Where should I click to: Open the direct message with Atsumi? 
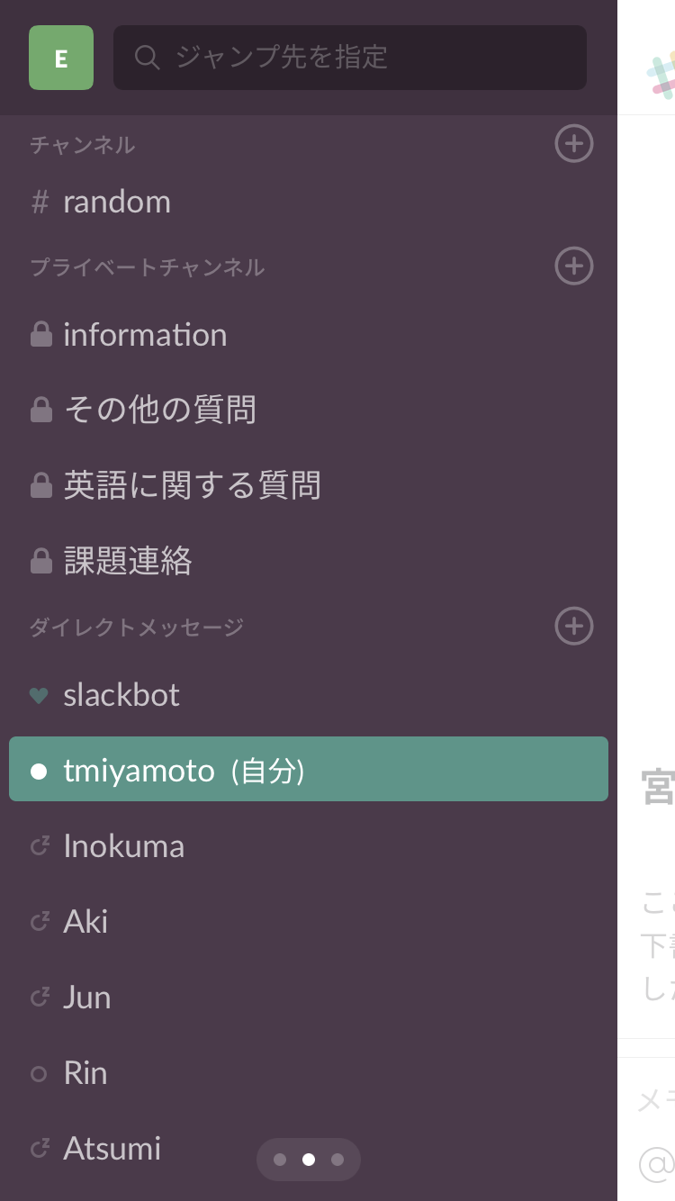point(309,1149)
